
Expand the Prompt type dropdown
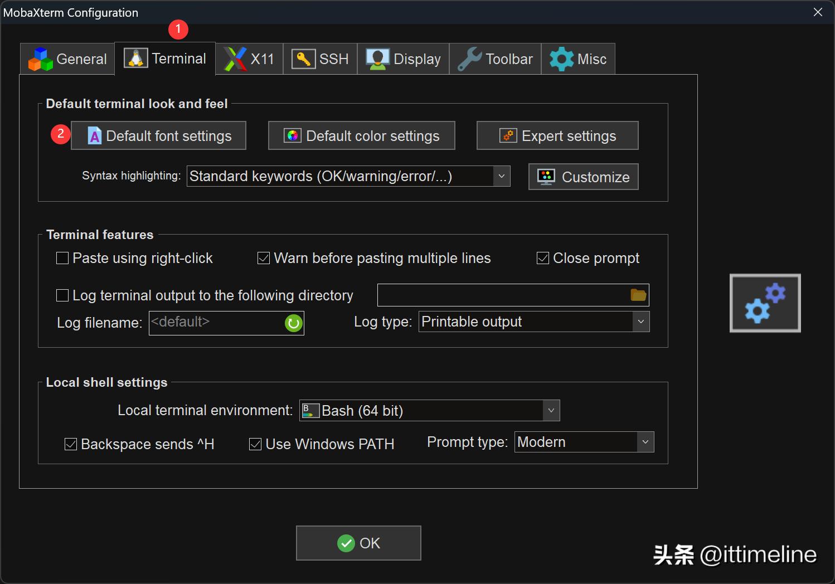pyautogui.click(x=645, y=442)
